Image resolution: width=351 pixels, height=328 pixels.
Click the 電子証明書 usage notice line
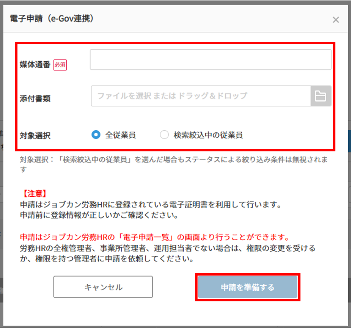pos(151,204)
